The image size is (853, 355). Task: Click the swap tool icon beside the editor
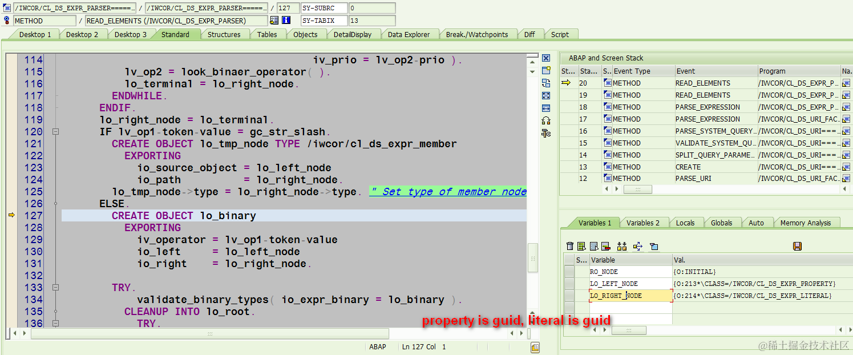click(546, 83)
